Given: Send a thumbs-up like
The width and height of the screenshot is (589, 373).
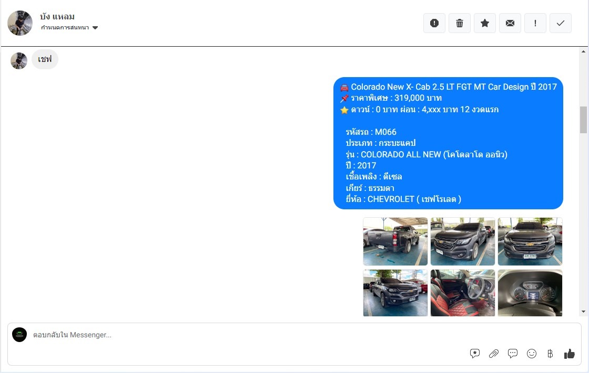Looking at the screenshot, I should click(x=569, y=354).
